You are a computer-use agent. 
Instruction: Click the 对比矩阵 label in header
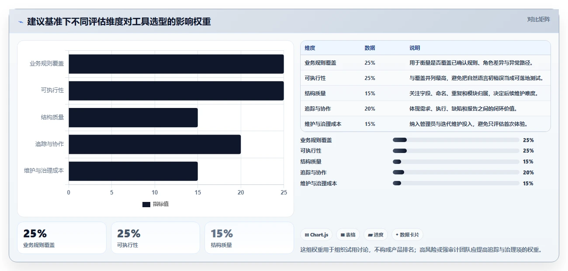(x=539, y=19)
